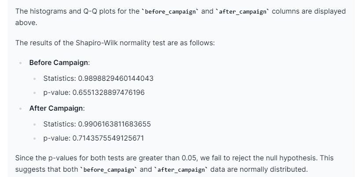Click the statistic value 0.9906163811683655
Screen dimensions: 363x177
click(114, 124)
